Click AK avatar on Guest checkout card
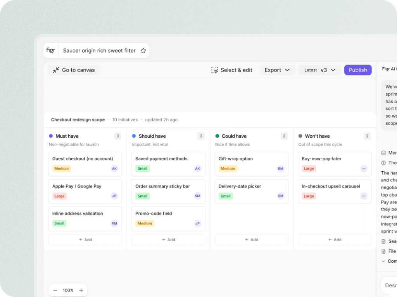397x297 pixels. coord(114,169)
